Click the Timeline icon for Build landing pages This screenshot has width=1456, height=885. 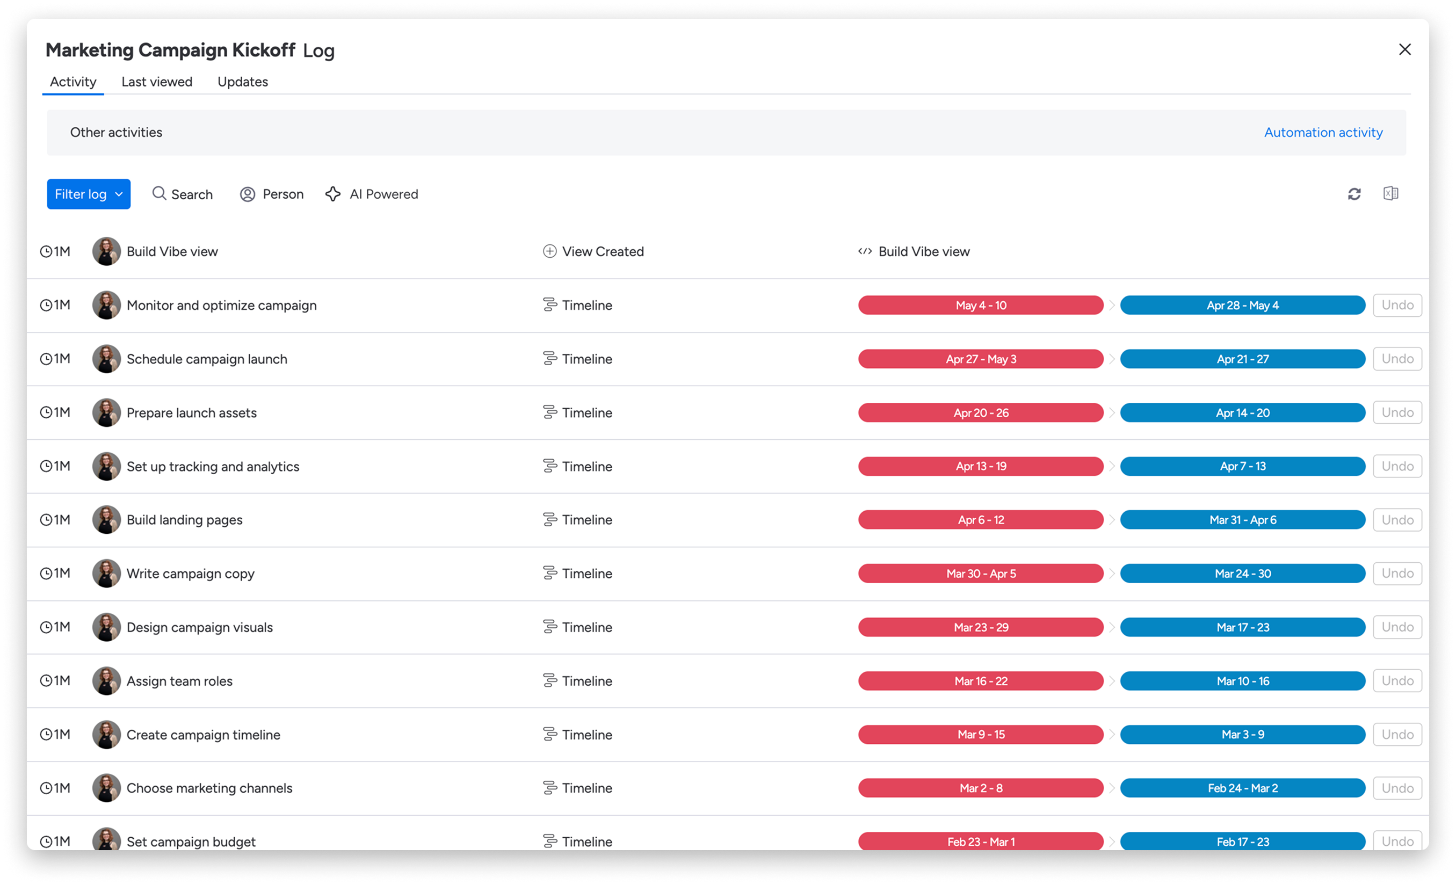click(549, 519)
